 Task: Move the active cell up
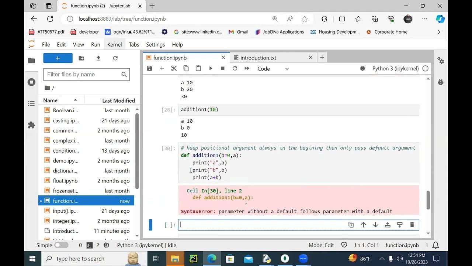(x=363, y=225)
